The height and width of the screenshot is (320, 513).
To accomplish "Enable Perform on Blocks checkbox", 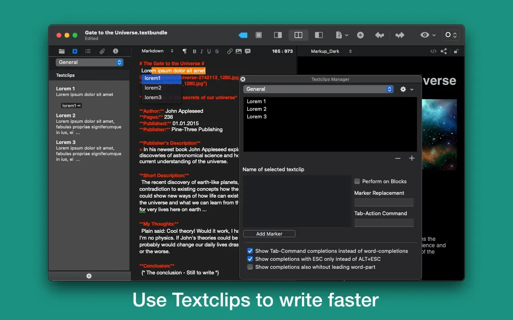I will pos(357,181).
